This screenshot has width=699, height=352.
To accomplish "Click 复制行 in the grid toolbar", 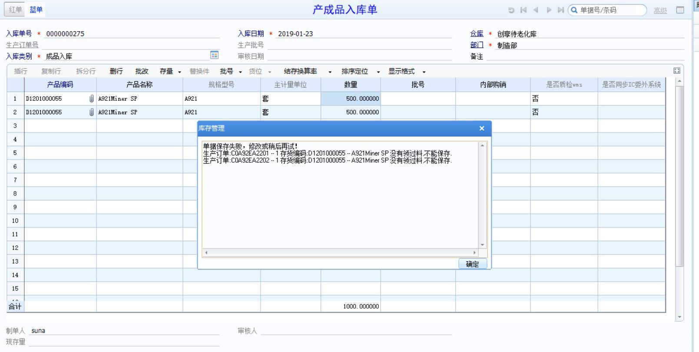I will (51, 71).
